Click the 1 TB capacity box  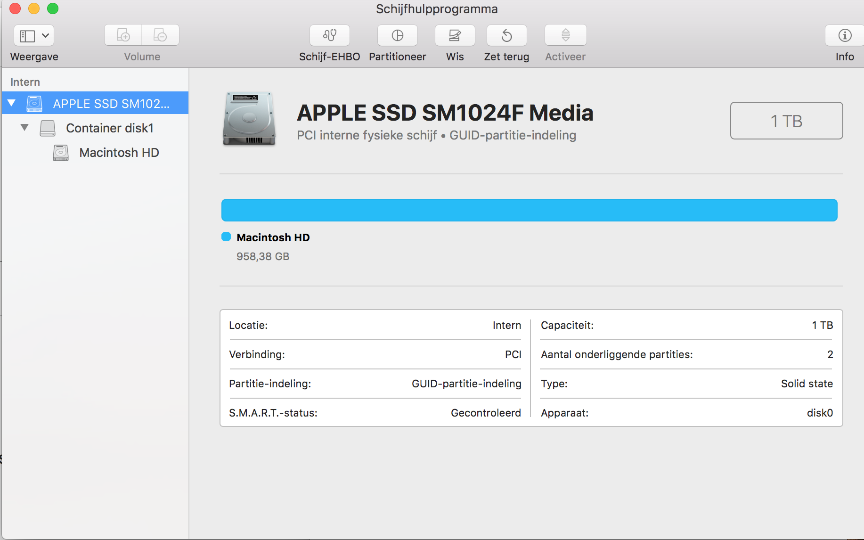click(x=786, y=121)
